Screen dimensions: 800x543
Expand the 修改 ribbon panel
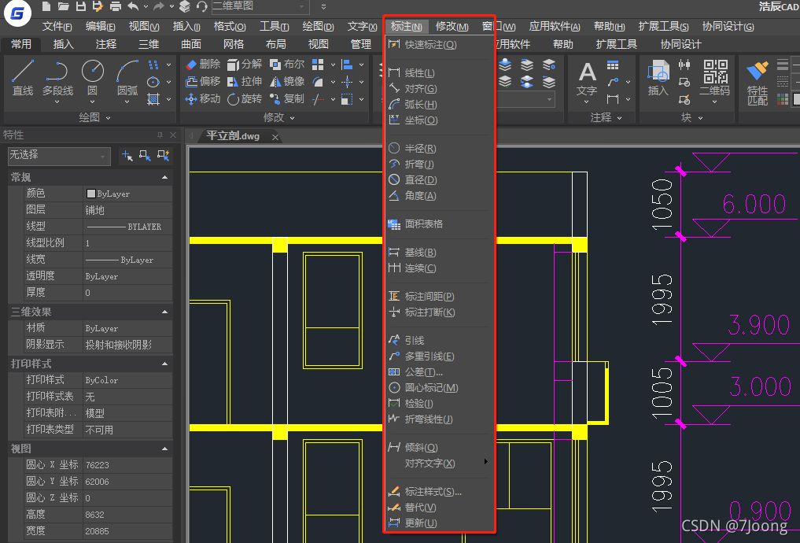point(279,118)
